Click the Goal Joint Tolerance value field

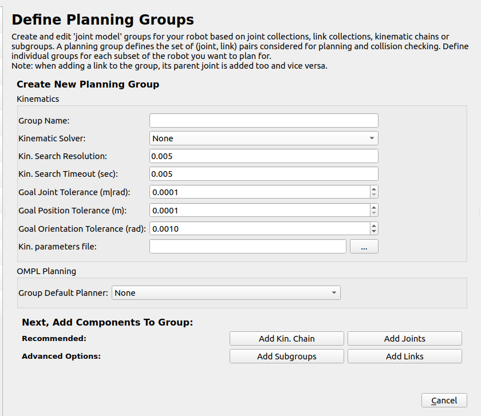259,192
